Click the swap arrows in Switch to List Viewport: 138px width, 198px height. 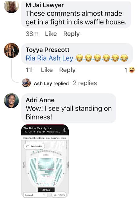[x=27, y=146]
